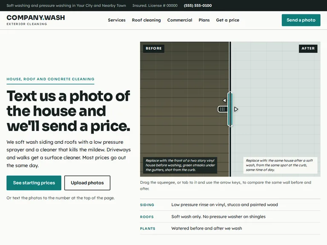Viewport: 327px width, 245px height.
Task: Click 'Soft wash only' roofs description
Action: [218, 217]
